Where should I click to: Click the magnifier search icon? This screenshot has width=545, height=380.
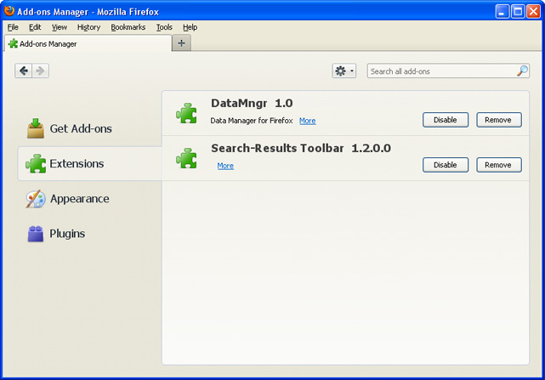coord(522,71)
